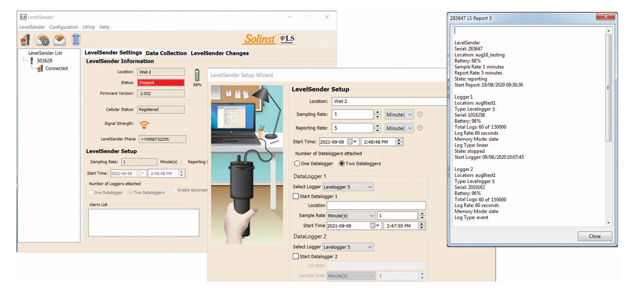Open the LevelSender menu
The width and height of the screenshot is (638, 288).
pos(32,27)
